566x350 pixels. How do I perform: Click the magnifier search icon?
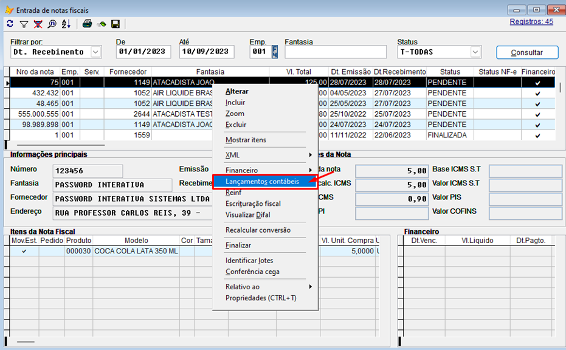pyautogui.click(x=52, y=24)
